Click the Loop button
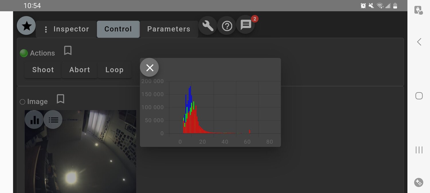This screenshot has height=193, width=430. click(114, 70)
